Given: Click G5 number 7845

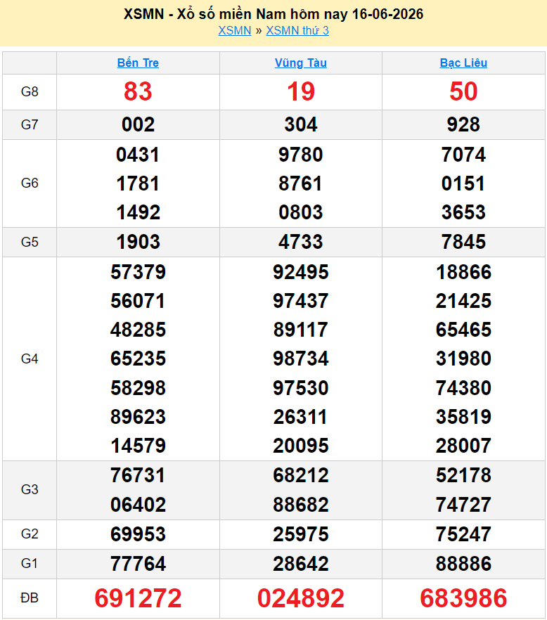Looking at the screenshot, I should click(x=463, y=242).
